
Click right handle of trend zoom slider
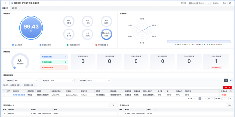pyautogui.click(x=230, y=41)
